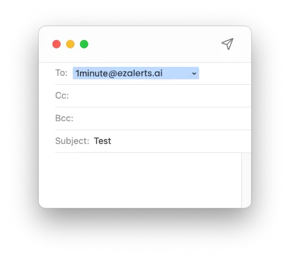This screenshot has height=259, width=290.
Task: Click the Bcc: label
Action: (64, 118)
